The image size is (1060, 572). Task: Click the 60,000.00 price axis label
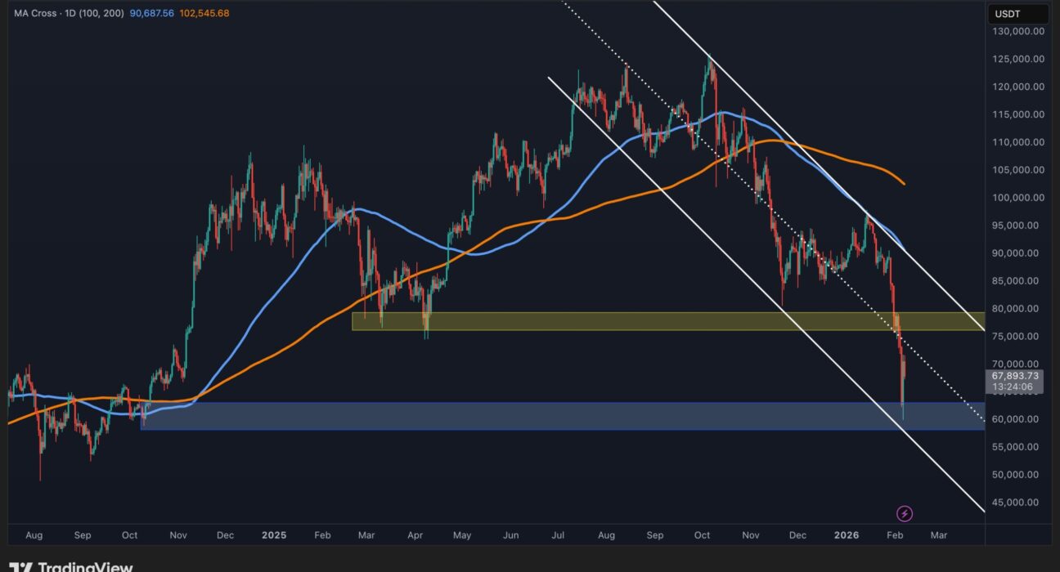(x=1018, y=419)
